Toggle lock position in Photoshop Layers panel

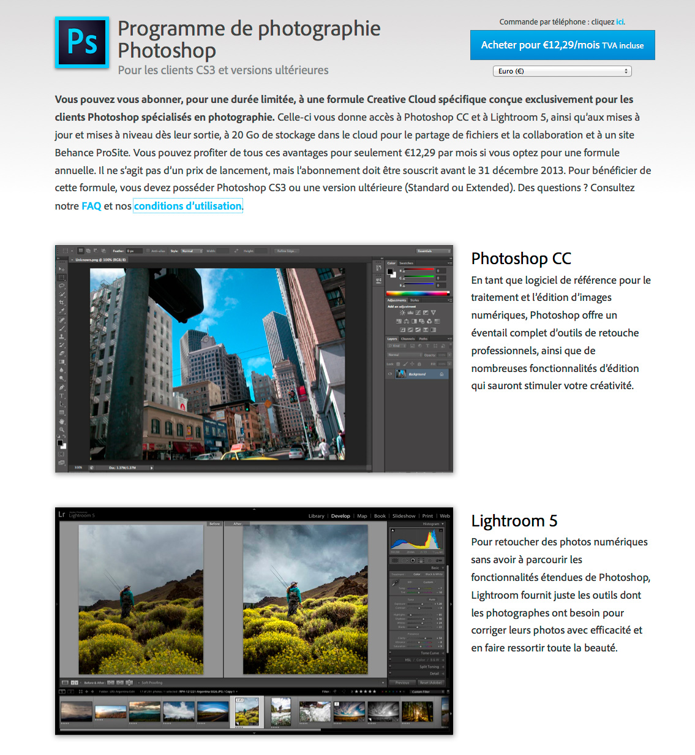[412, 364]
